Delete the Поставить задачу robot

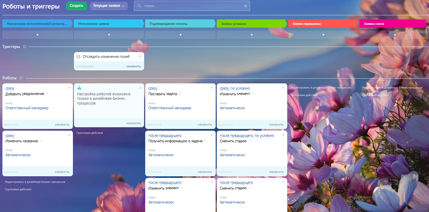212,87
